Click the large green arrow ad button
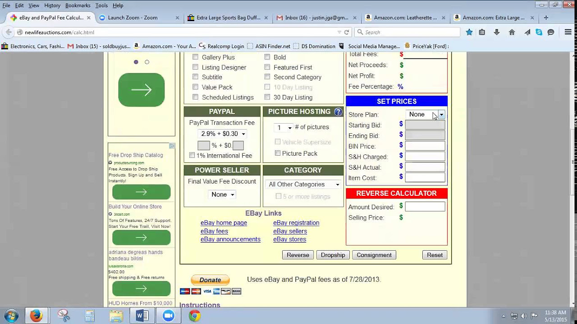 pyautogui.click(x=142, y=90)
